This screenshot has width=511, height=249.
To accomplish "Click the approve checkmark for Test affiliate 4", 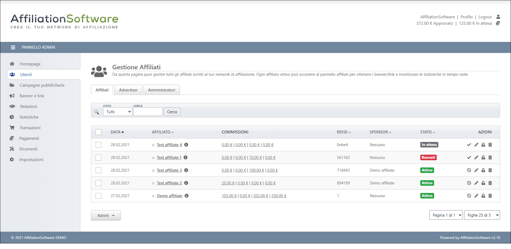I will [x=469, y=145].
